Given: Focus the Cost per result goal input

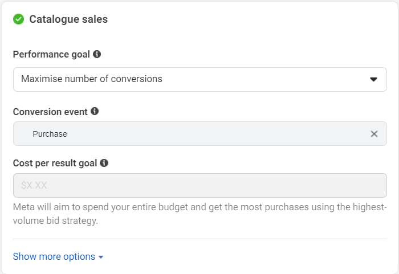Looking at the screenshot, I should coord(200,185).
